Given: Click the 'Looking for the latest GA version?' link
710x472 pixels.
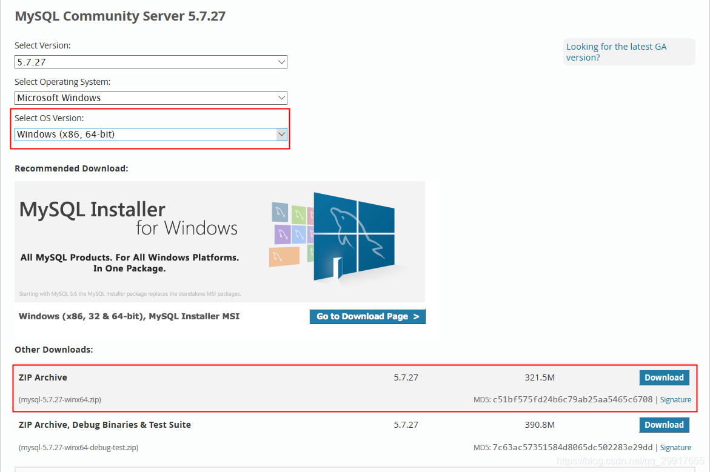Looking at the screenshot, I should pyautogui.click(x=616, y=52).
